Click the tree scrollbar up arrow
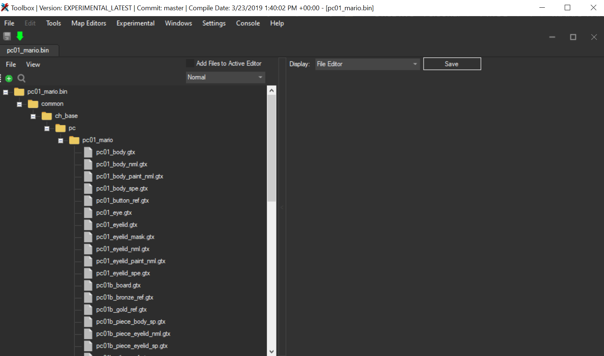 pyautogui.click(x=272, y=90)
